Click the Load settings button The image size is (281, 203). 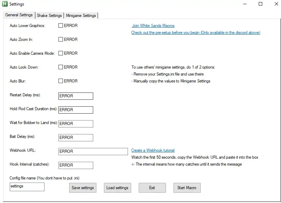tap(117, 188)
